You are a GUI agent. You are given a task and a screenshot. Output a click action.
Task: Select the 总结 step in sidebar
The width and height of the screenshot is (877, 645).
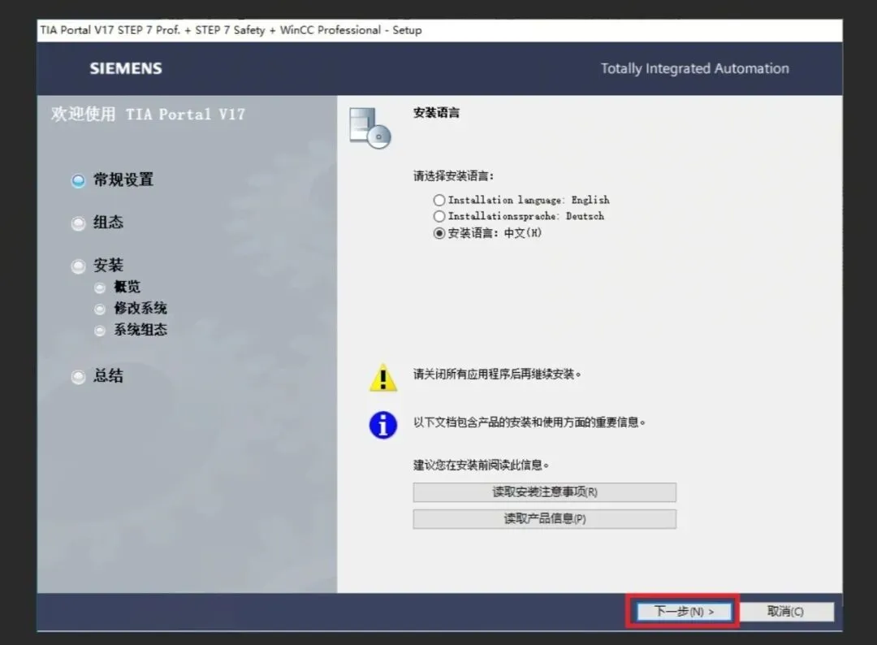pyautogui.click(x=108, y=375)
